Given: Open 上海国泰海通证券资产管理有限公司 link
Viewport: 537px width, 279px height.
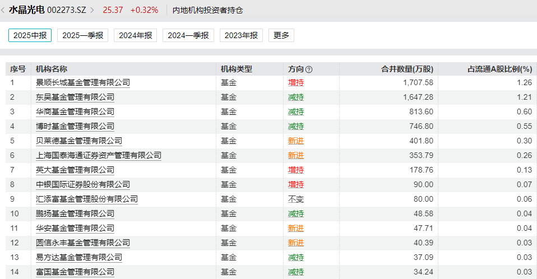Looking at the screenshot, I should tap(99, 155).
